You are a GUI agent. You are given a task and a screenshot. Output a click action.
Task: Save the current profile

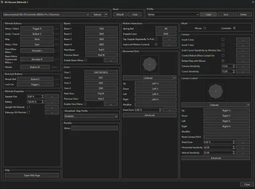pyautogui.click(x=226, y=14)
